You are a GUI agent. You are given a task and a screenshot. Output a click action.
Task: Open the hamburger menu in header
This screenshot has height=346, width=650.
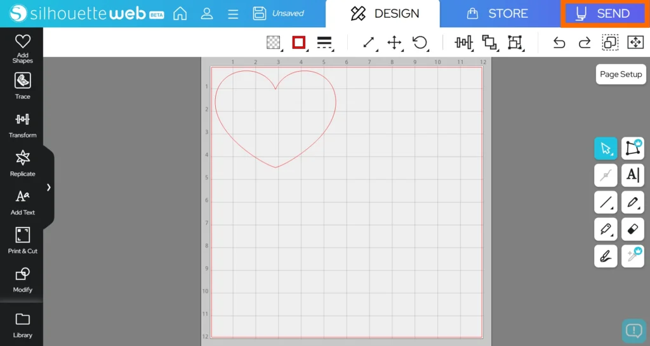tap(233, 13)
